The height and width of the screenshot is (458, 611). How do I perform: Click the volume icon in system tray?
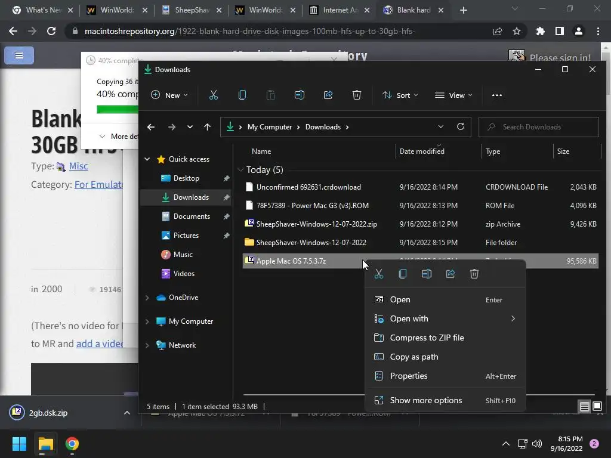[x=537, y=444]
